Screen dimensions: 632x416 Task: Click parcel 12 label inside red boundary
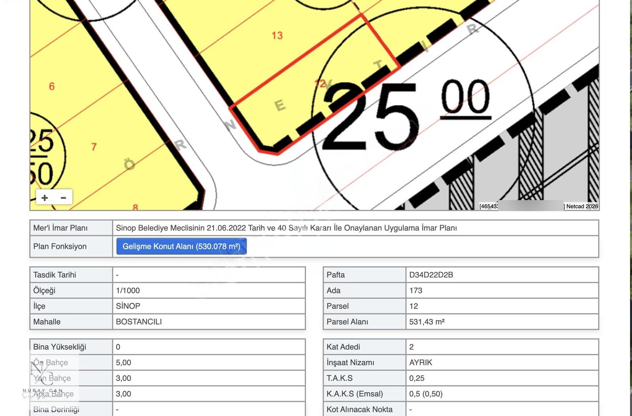tap(320, 83)
